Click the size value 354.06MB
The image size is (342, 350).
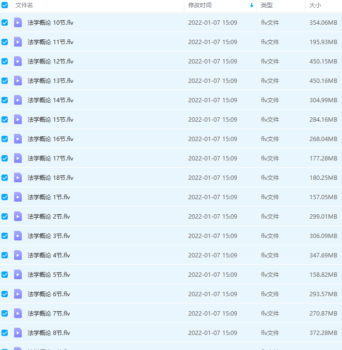(323, 23)
